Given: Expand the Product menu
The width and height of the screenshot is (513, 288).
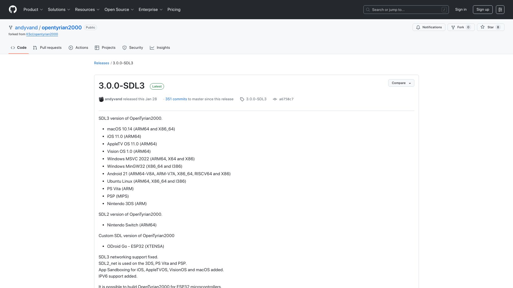Looking at the screenshot, I should (x=33, y=10).
